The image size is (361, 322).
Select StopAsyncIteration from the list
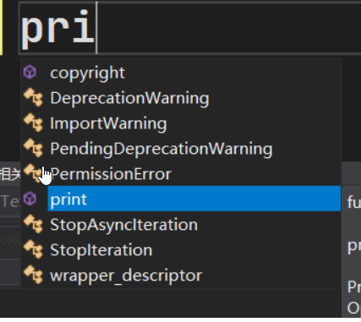tap(180, 225)
